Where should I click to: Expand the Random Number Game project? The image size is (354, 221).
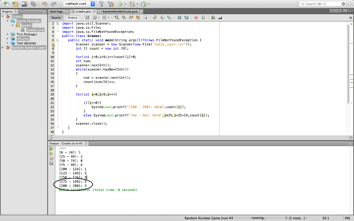(x=3, y=48)
